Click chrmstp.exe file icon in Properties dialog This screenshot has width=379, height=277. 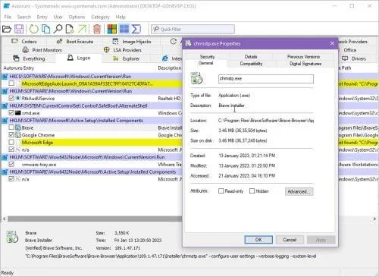[x=197, y=78]
